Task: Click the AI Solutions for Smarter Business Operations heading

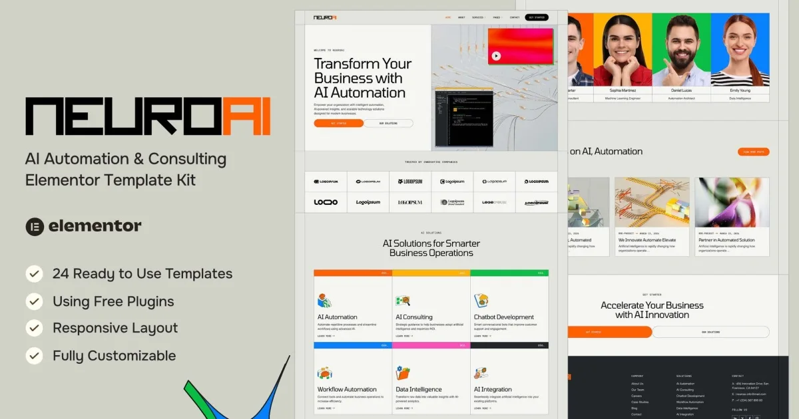Action: pyautogui.click(x=431, y=248)
